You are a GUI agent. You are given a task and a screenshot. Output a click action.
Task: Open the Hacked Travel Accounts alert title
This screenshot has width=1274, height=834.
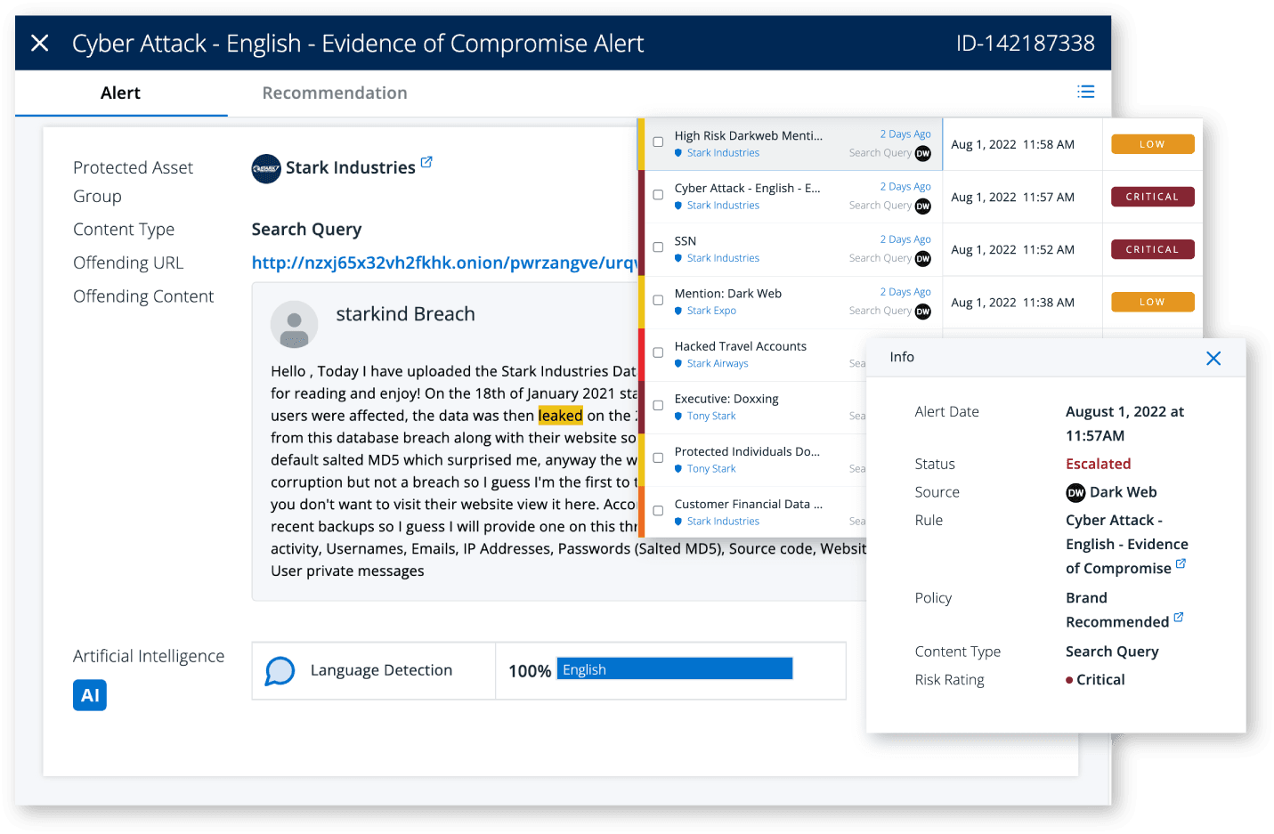(x=740, y=346)
